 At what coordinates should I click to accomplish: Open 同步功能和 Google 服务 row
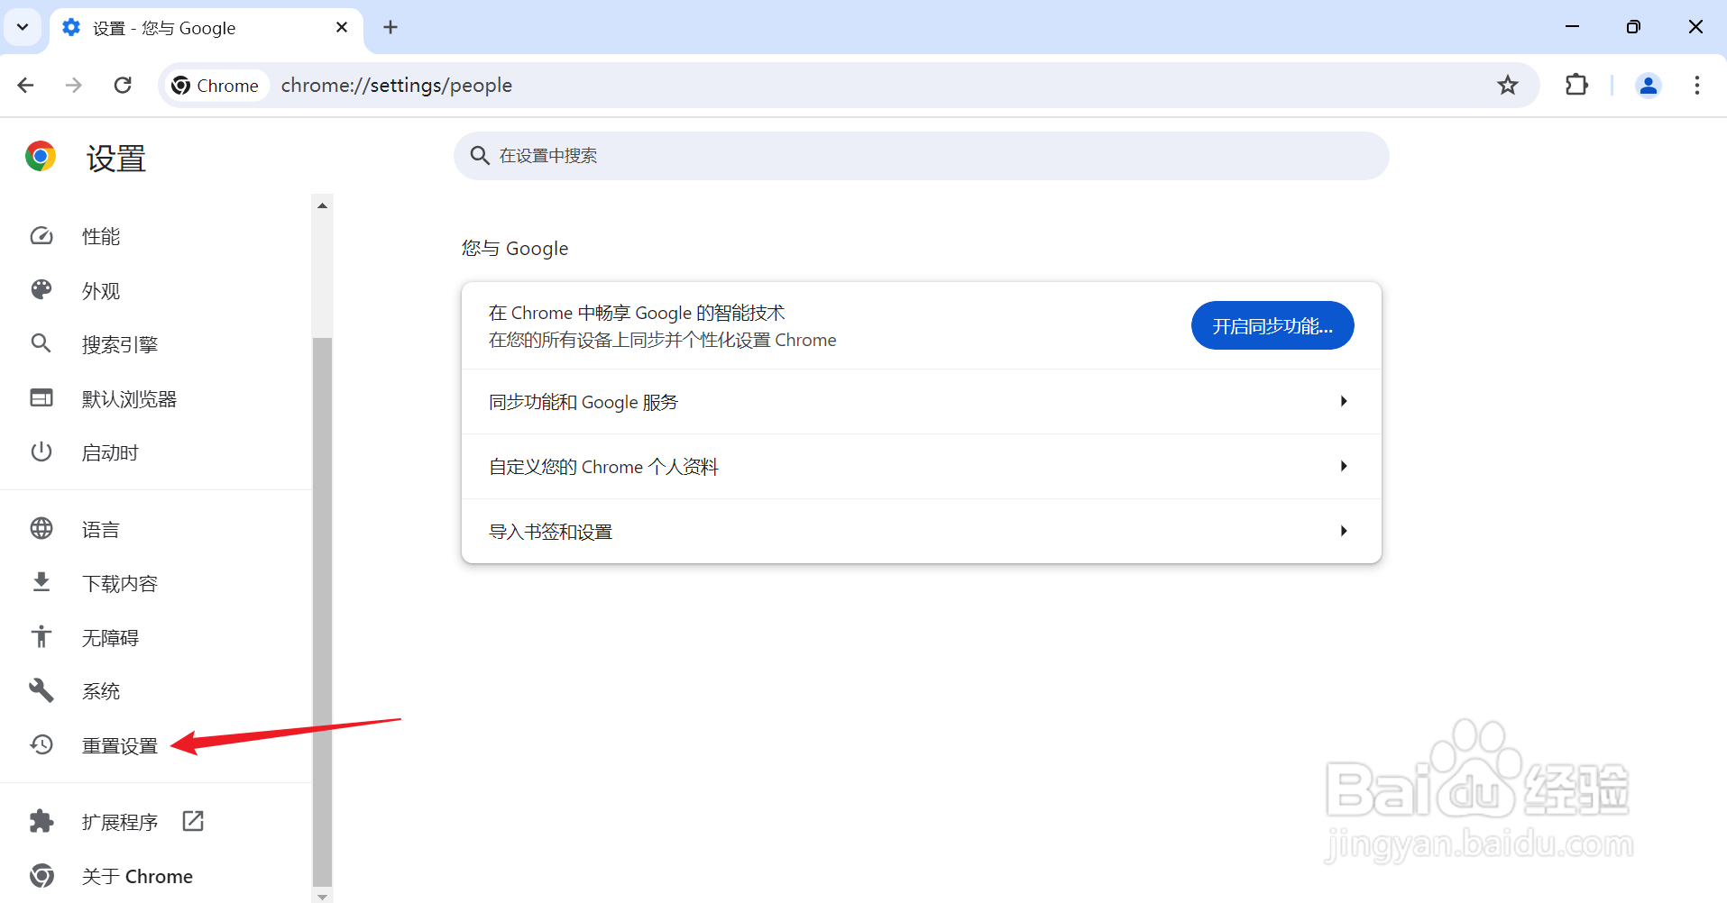(x=922, y=402)
